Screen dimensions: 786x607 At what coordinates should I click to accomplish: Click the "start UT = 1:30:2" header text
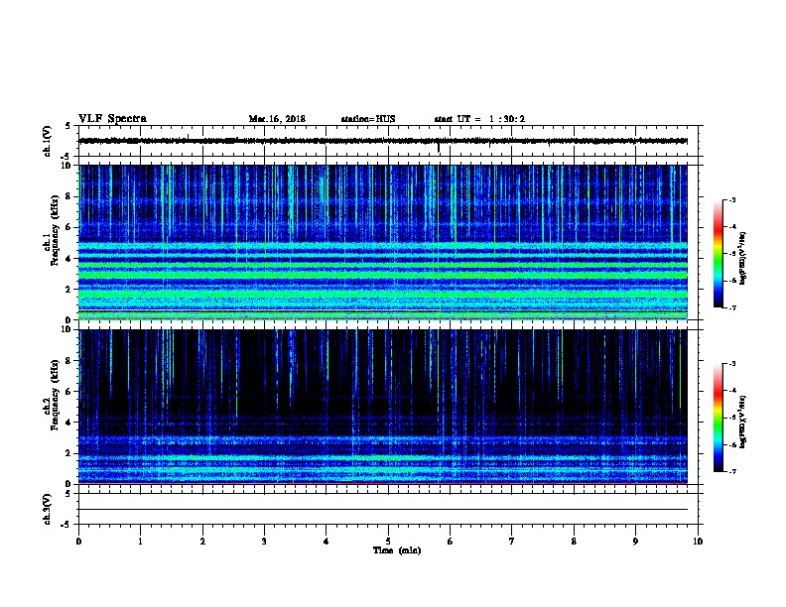tap(479, 119)
